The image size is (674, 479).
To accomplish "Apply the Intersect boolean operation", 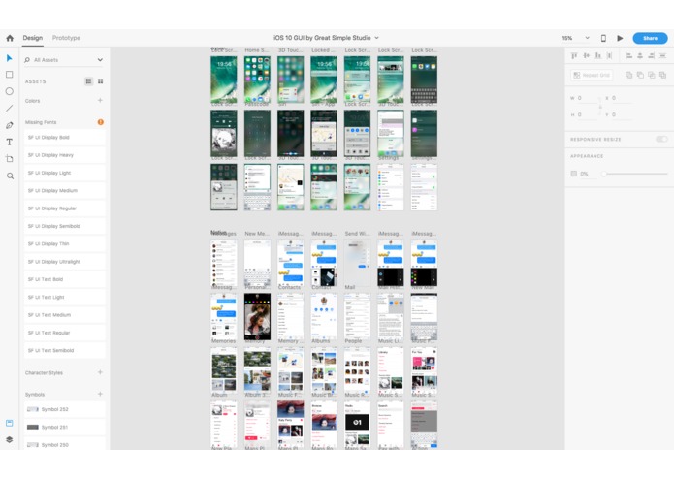I will [x=652, y=75].
